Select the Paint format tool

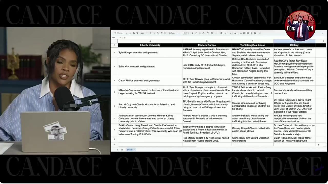click(x=137, y=33)
